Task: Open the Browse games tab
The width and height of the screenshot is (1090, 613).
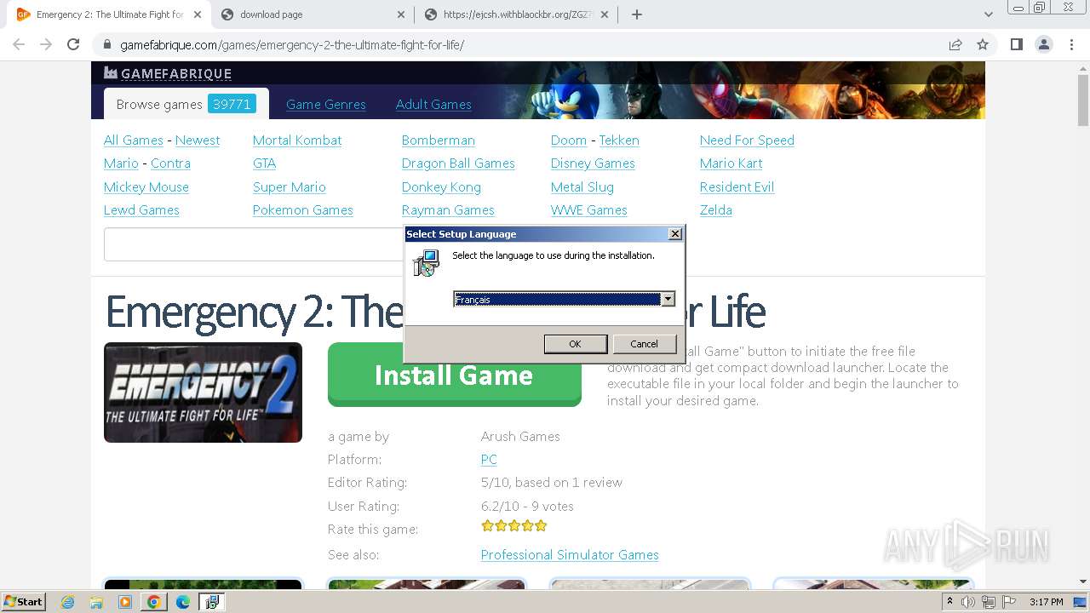Action: pos(186,104)
